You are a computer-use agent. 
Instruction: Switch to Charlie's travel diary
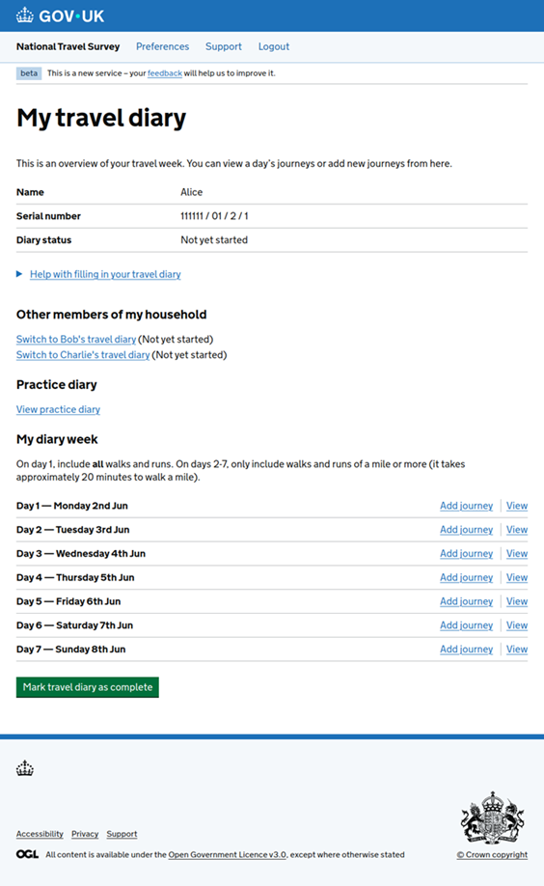[83, 355]
